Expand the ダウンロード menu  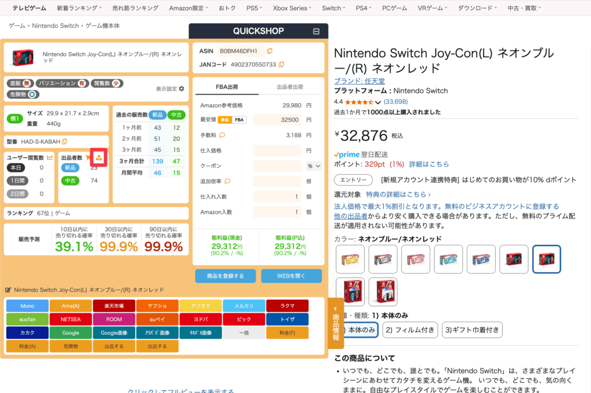477,8
